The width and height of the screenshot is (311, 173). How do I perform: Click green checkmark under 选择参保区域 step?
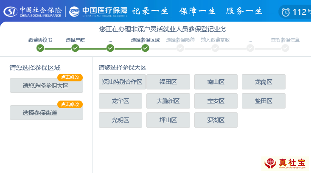[x=145, y=48]
